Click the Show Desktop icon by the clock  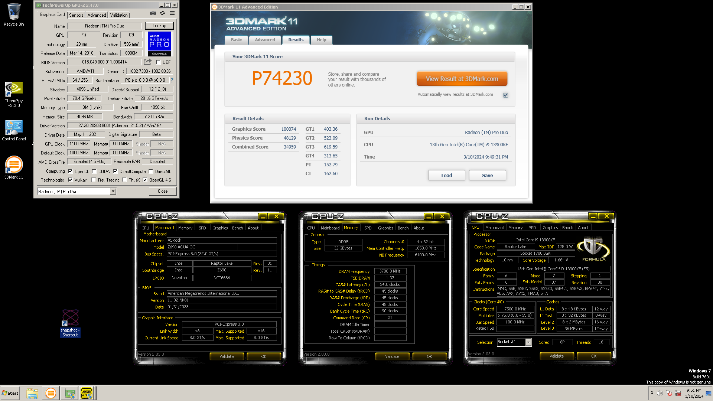tap(709, 393)
